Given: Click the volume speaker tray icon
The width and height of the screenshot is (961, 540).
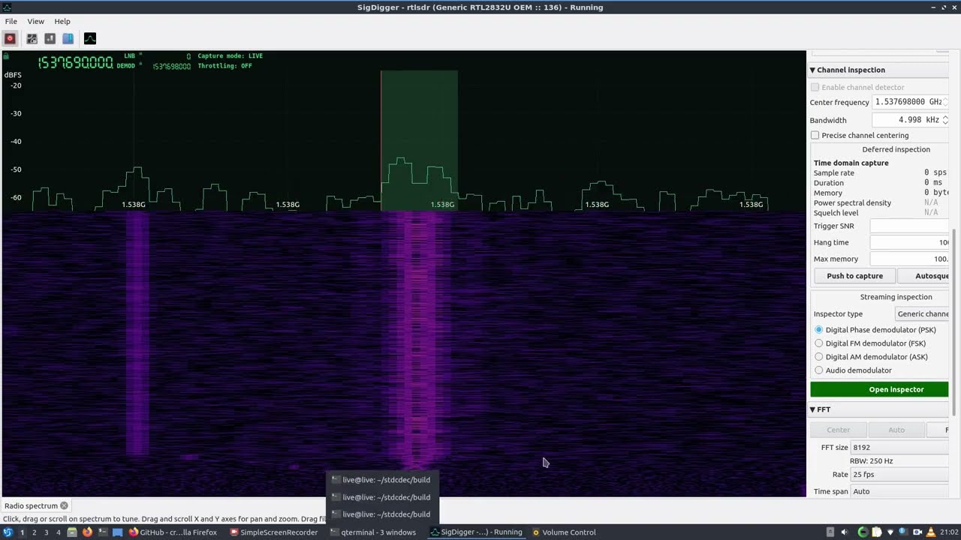Looking at the screenshot, I should tap(845, 532).
